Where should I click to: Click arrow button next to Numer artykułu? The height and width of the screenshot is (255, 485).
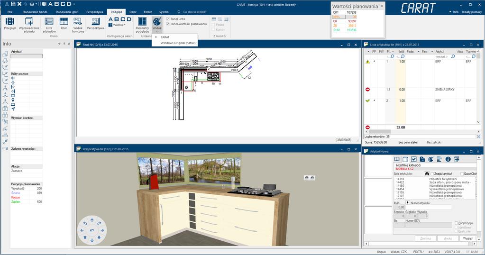pos(407,202)
